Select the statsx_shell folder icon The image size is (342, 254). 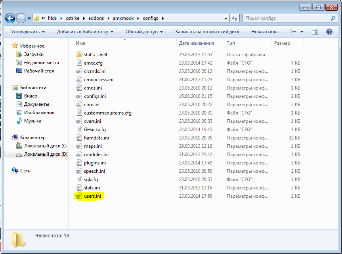coord(79,55)
